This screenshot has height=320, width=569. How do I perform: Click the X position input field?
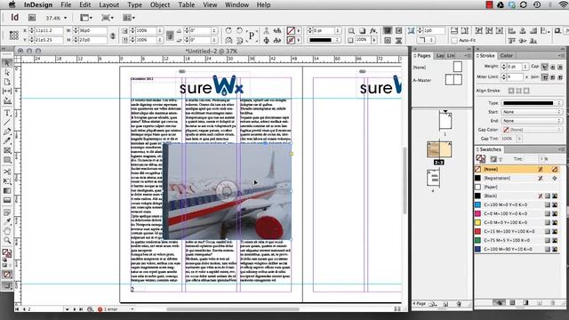click(x=49, y=31)
